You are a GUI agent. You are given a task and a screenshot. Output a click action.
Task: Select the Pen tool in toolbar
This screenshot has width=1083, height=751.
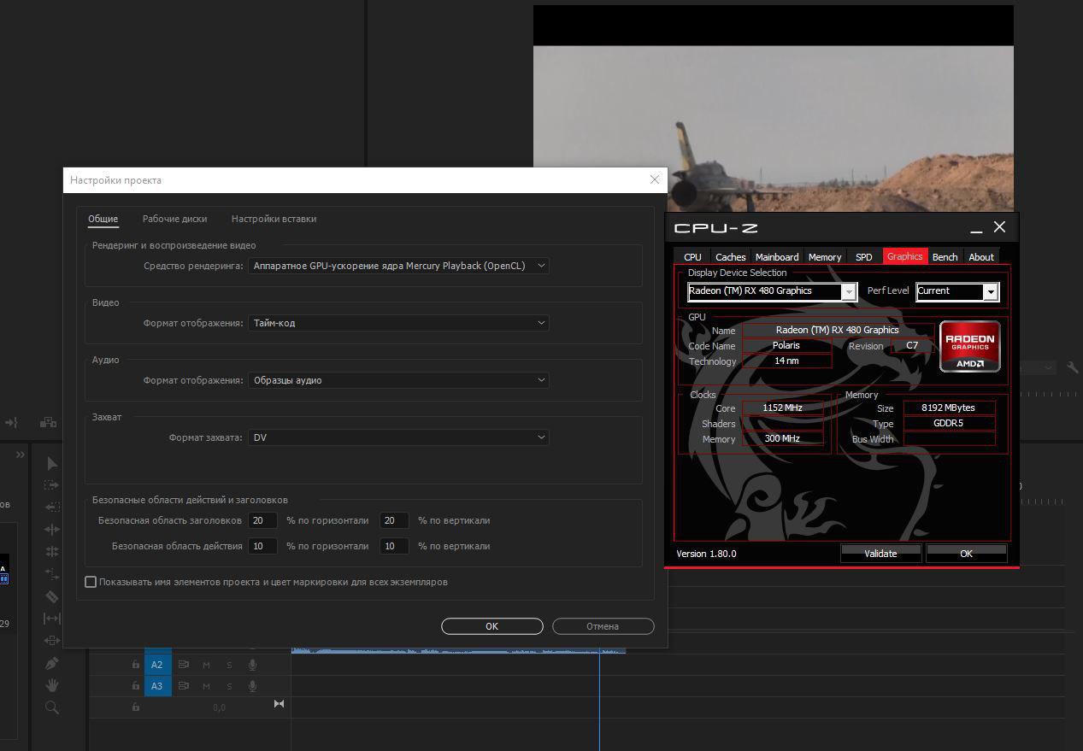click(52, 663)
